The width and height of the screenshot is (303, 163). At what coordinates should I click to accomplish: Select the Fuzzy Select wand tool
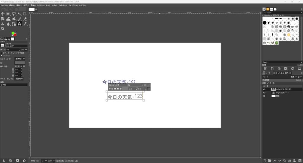pyautogui.click(x=19, y=14)
